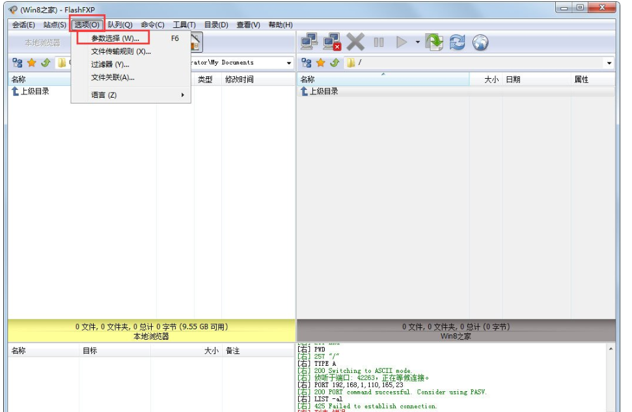The width and height of the screenshot is (632, 412).
Task: Click the left pane green up-arrow icon
Action: pos(46,63)
